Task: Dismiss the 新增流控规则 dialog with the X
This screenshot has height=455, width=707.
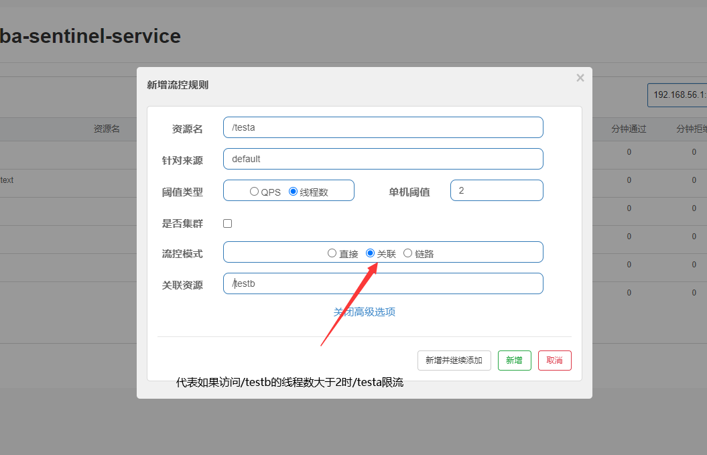Action: 580,77
